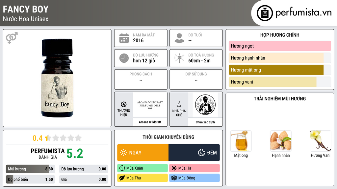This screenshot has width=337, height=189.
Task: Click the Hương hạnh nhân accord bar
Action: point(280,58)
